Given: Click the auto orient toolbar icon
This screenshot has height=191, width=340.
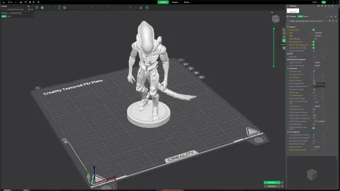Looking at the screenshot, I should point(59,7).
